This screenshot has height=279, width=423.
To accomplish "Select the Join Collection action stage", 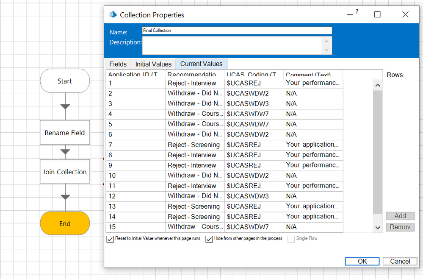I will [x=65, y=172].
